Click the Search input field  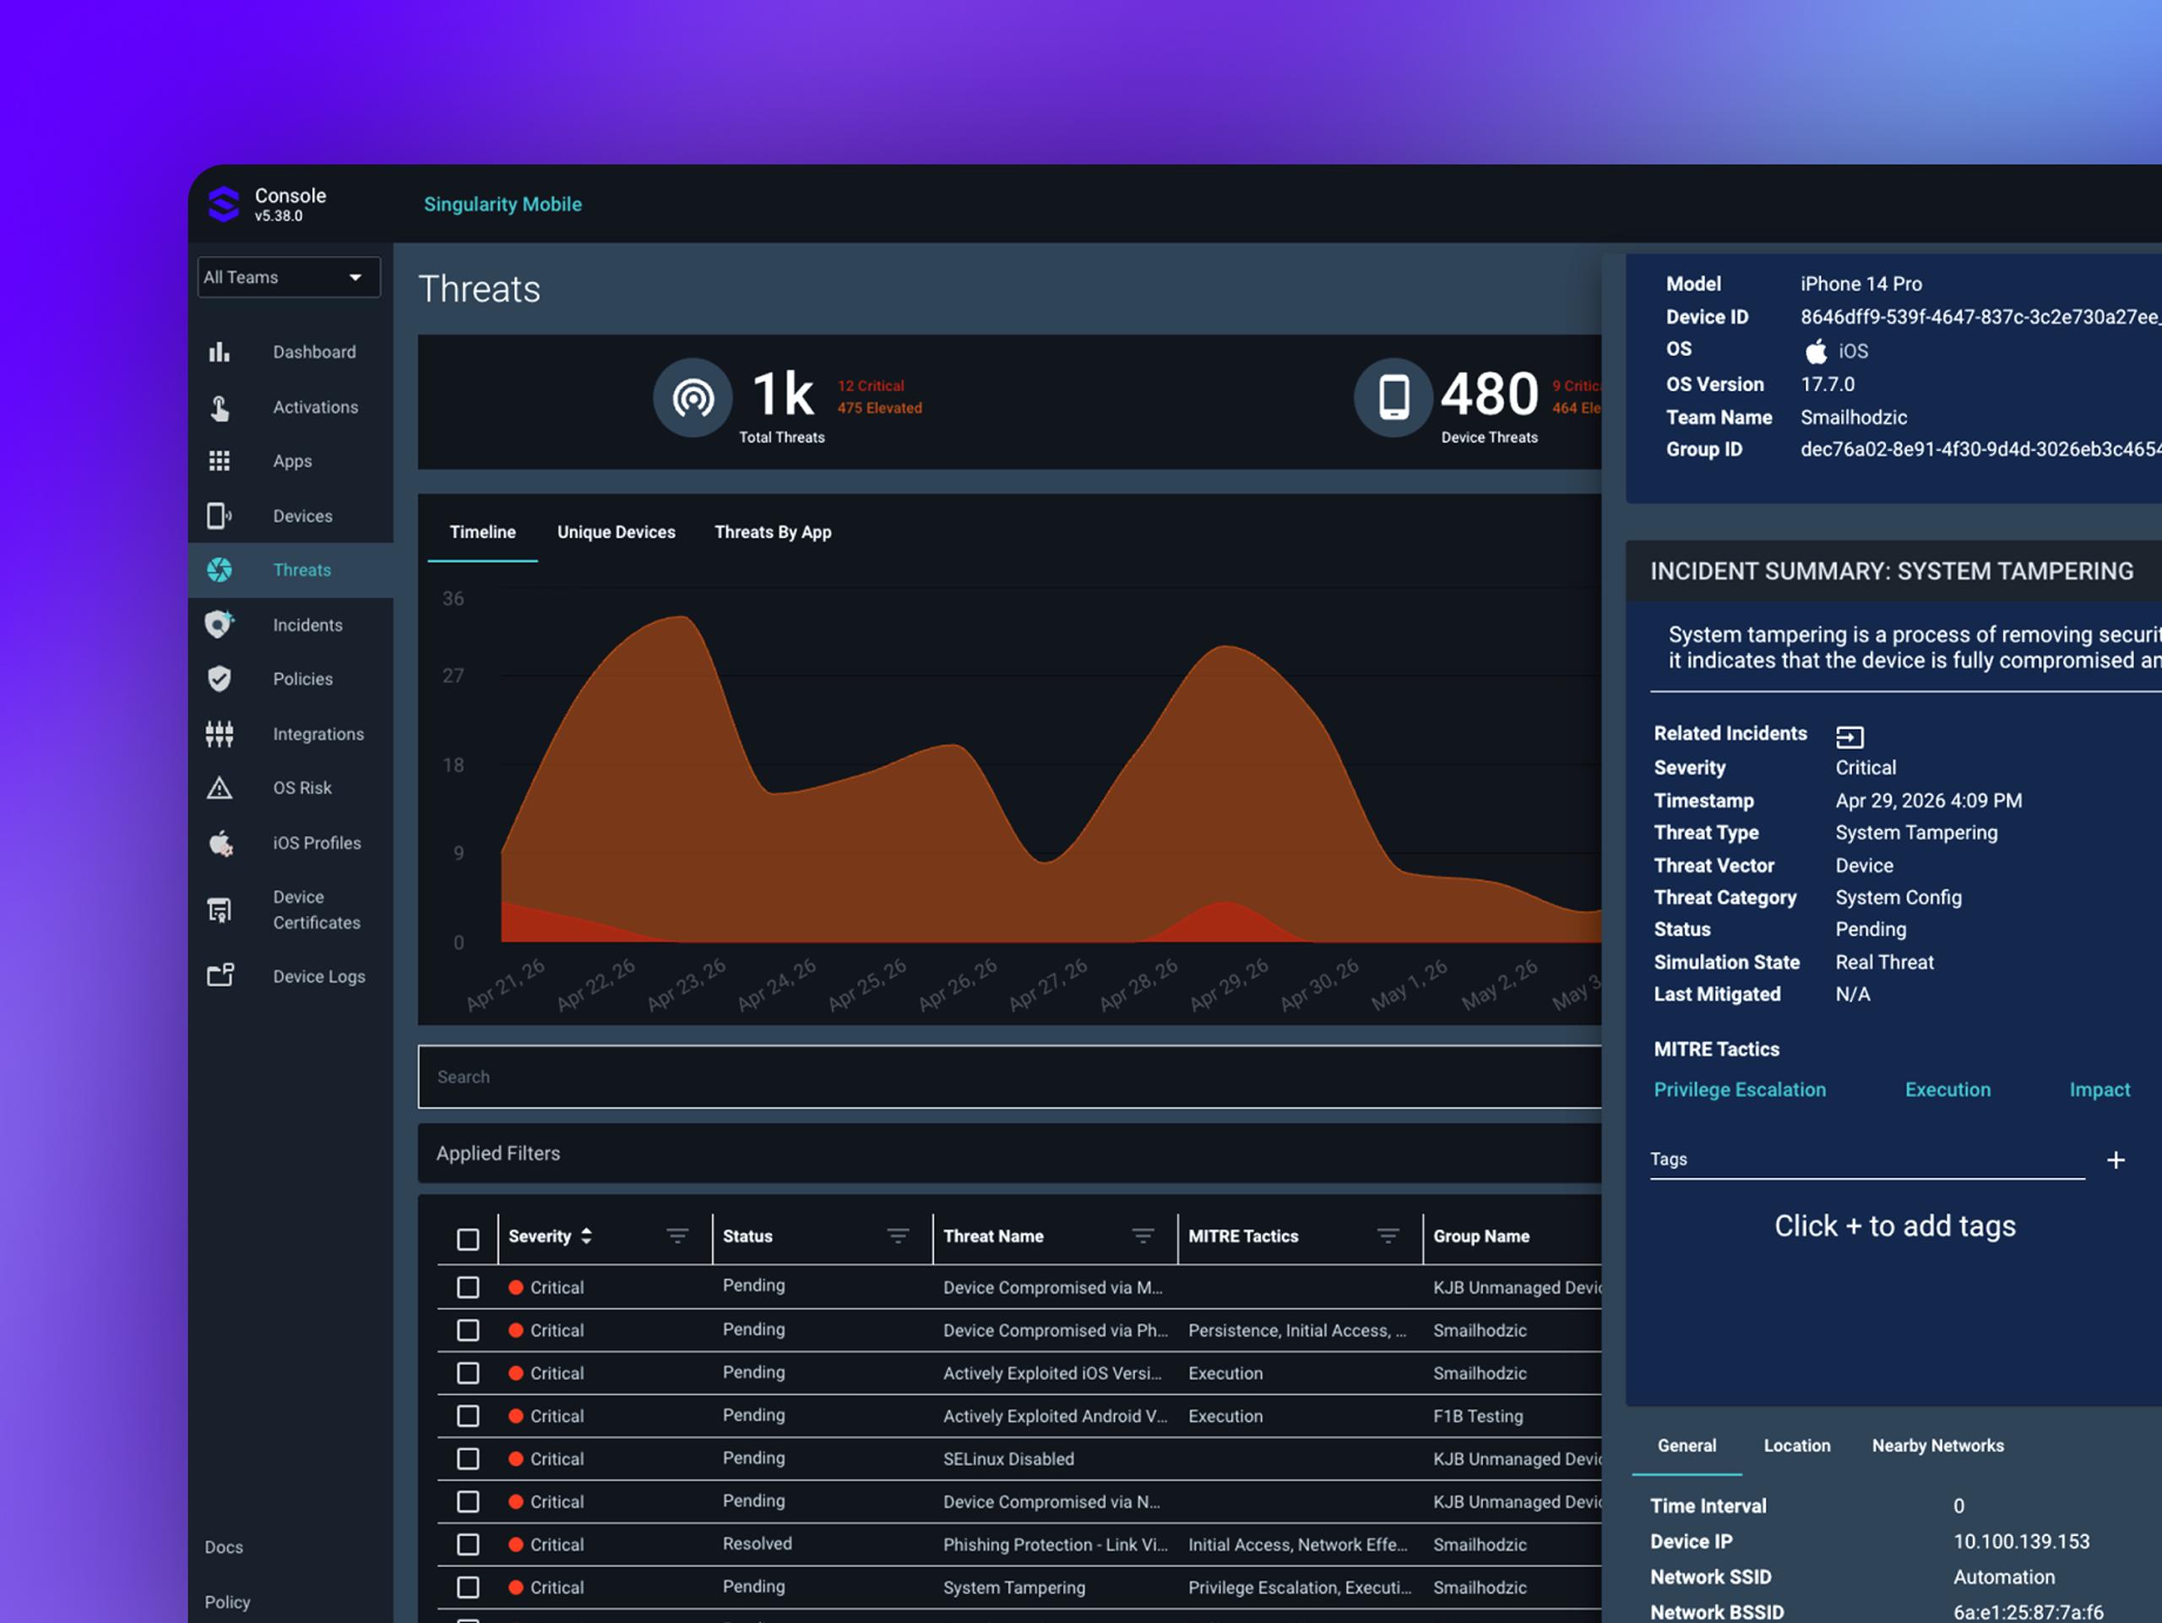coord(1010,1077)
